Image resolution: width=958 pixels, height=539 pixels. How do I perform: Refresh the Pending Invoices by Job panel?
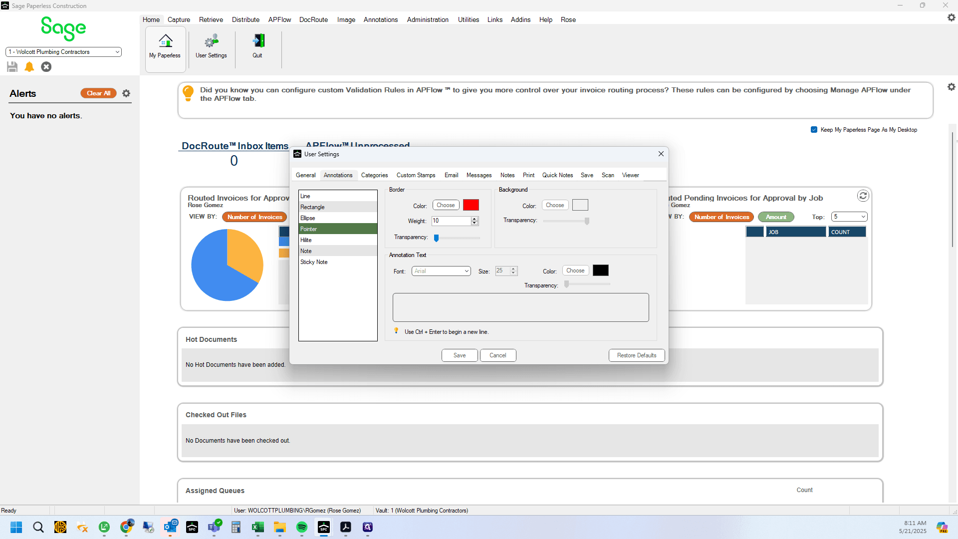pos(863,196)
